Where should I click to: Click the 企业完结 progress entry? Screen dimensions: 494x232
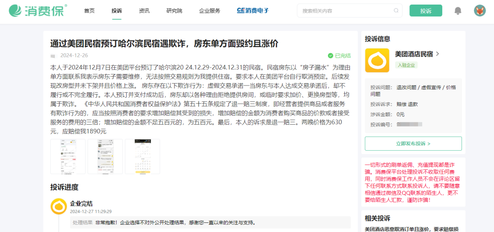click(81, 204)
